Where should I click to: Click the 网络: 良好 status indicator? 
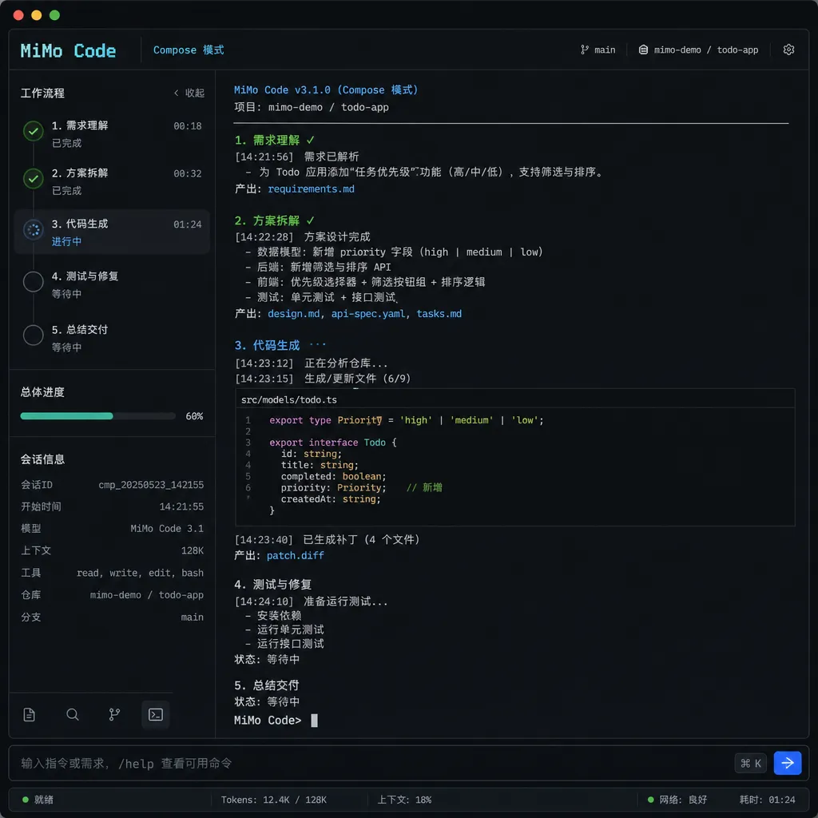(677, 800)
